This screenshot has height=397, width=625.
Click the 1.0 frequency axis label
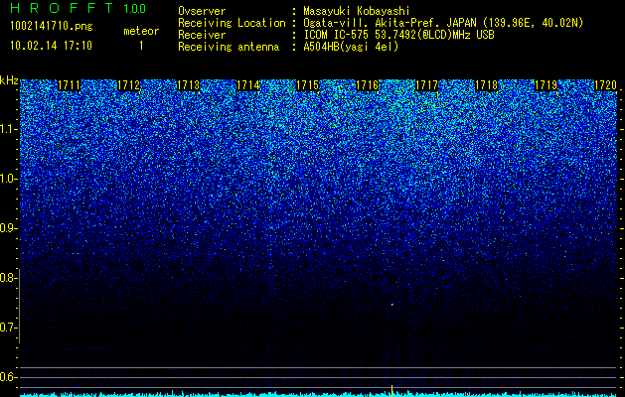click(x=9, y=179)
